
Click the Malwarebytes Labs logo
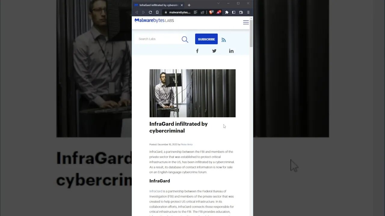pyautogui.click(x=154, y=20)
